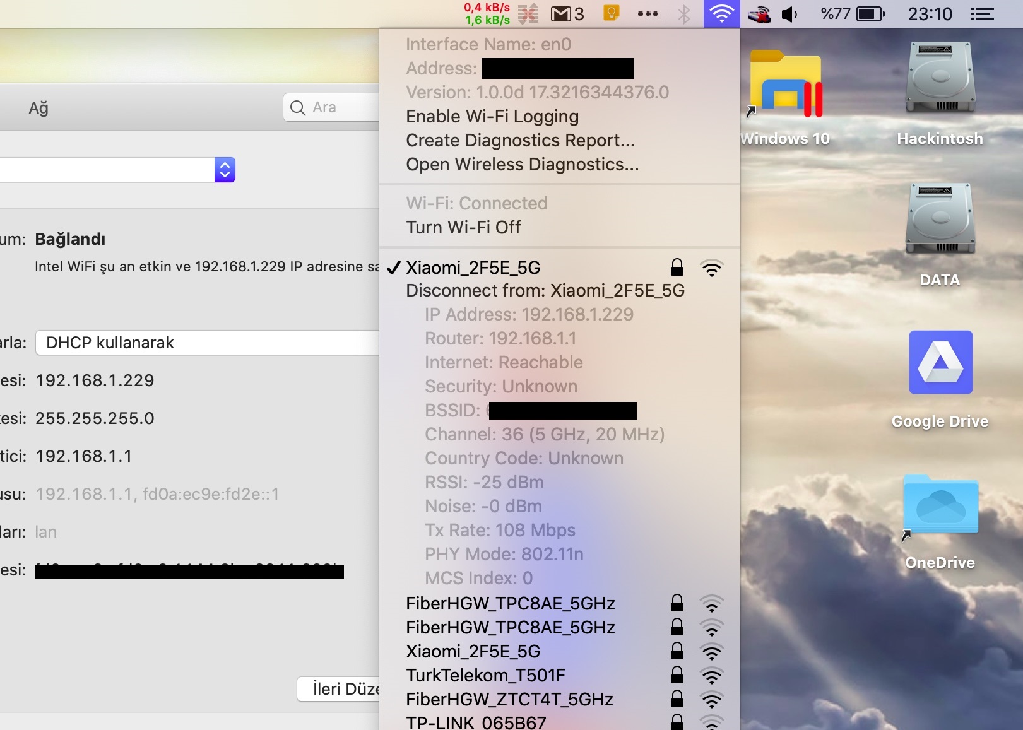Click the three-dots overflow menu bar item

[648, 14]
